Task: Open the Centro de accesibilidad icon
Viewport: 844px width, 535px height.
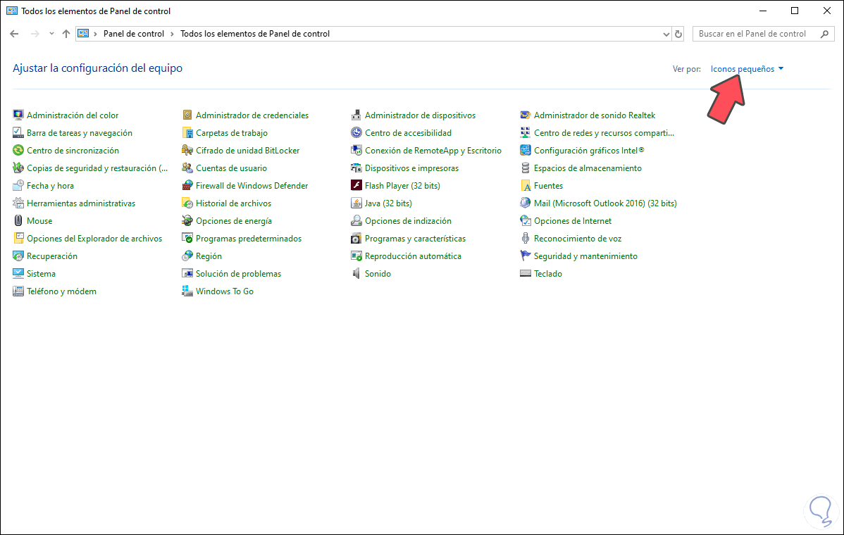Action: coord(356,133)
